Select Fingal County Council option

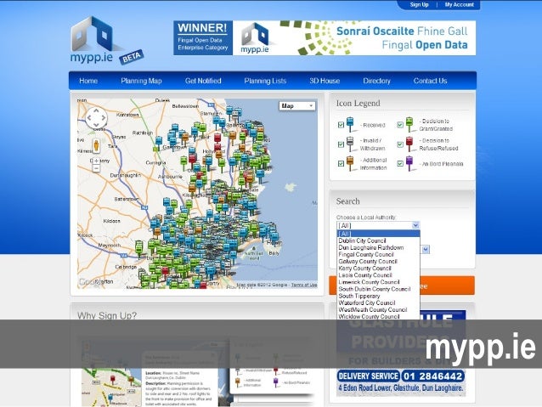click(379, 255)
